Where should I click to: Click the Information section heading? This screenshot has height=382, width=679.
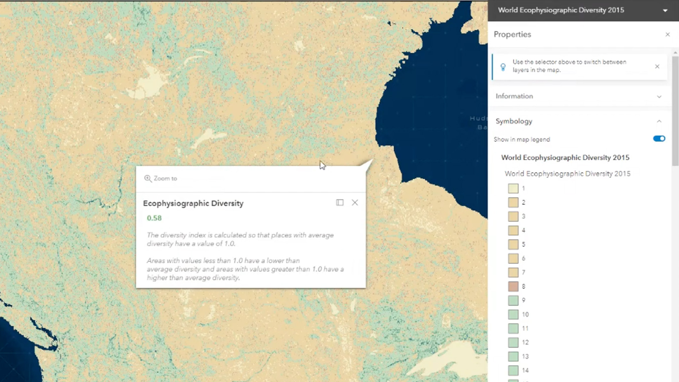coord(514,96)
